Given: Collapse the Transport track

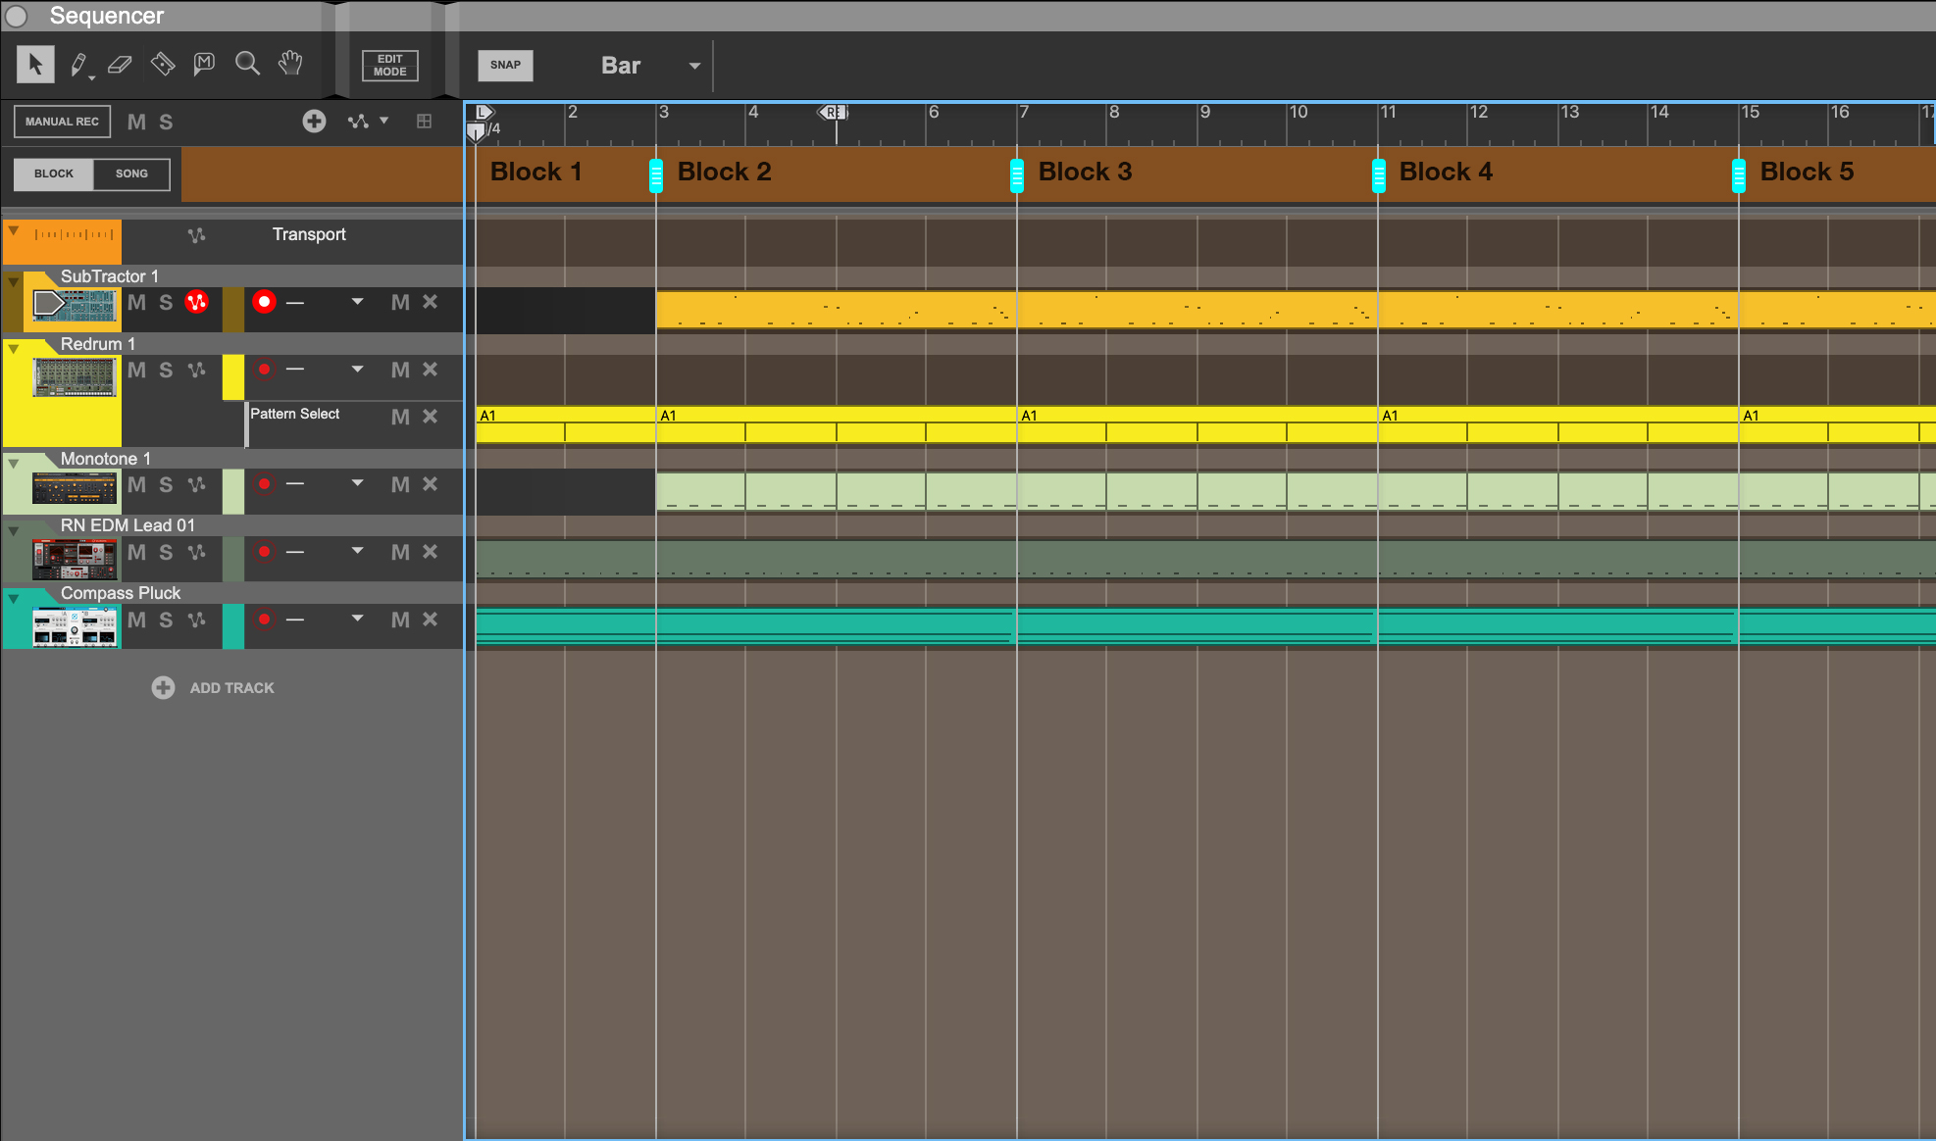Looking at the screenshot, I should 14,230.
